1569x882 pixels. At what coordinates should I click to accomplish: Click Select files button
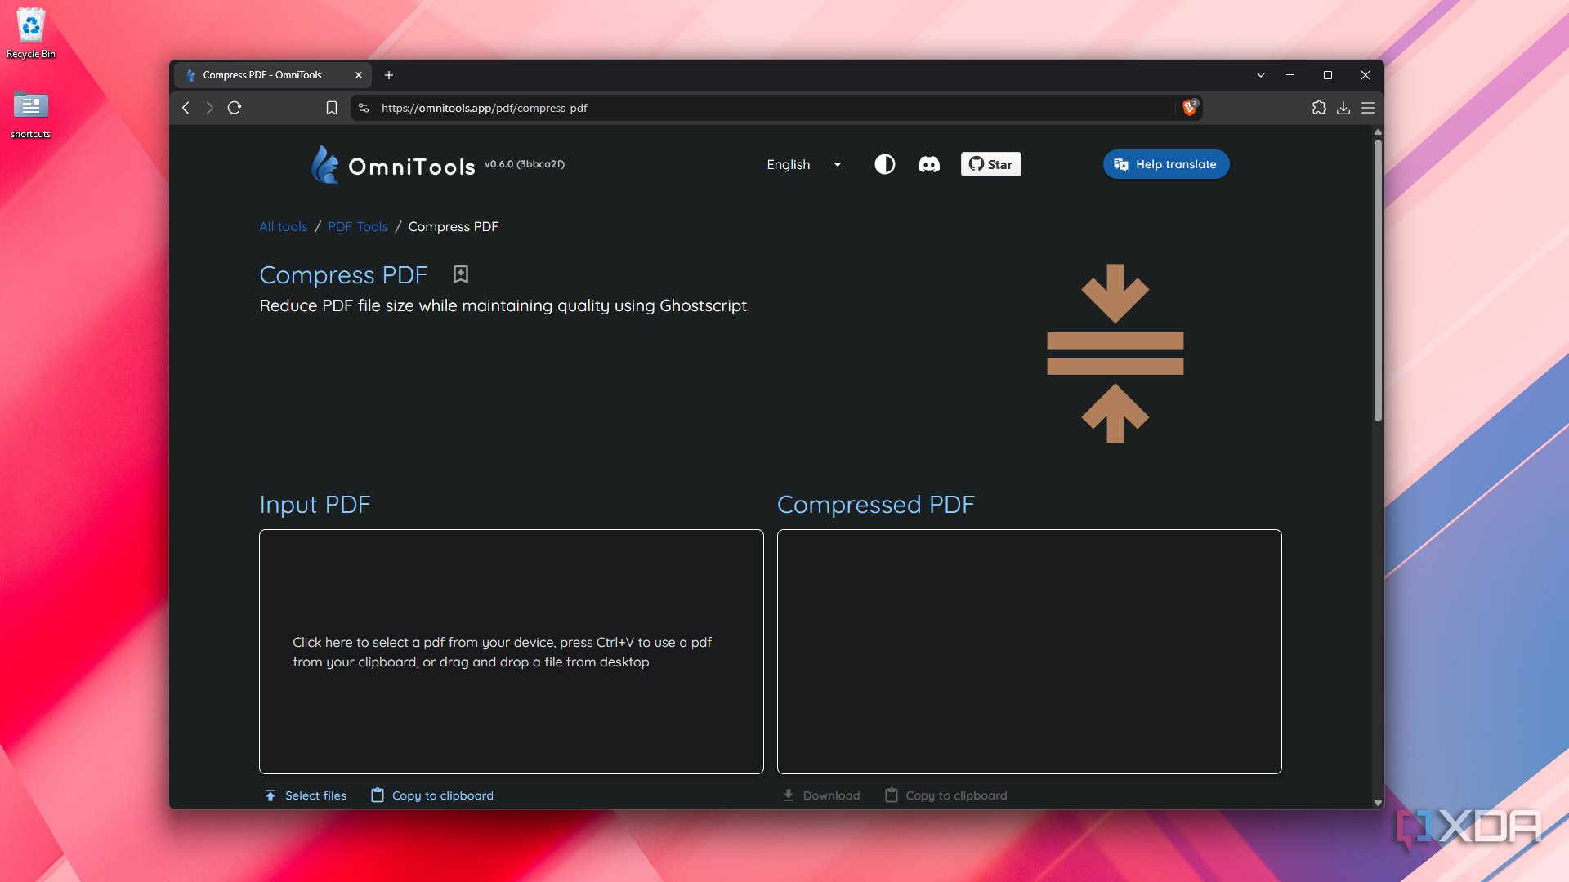click(x=306, y=795)
